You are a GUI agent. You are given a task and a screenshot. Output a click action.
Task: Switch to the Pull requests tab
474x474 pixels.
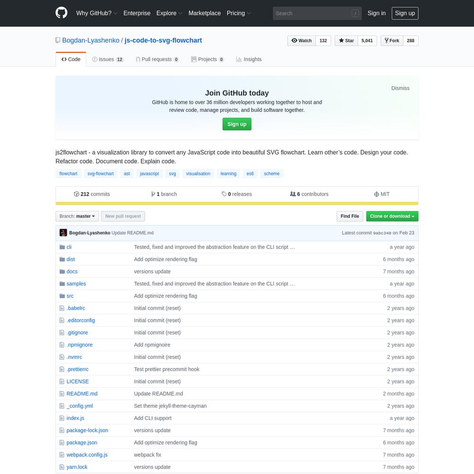pos(157,59)
